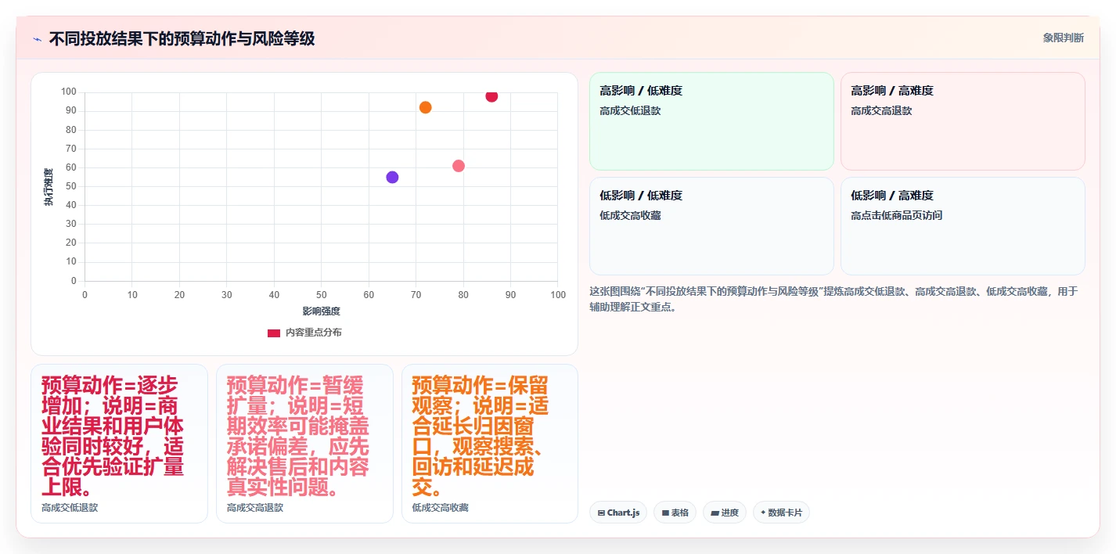
Task: Open the 高影响 / 高难度 quadrant card
Action: point(963,121)
